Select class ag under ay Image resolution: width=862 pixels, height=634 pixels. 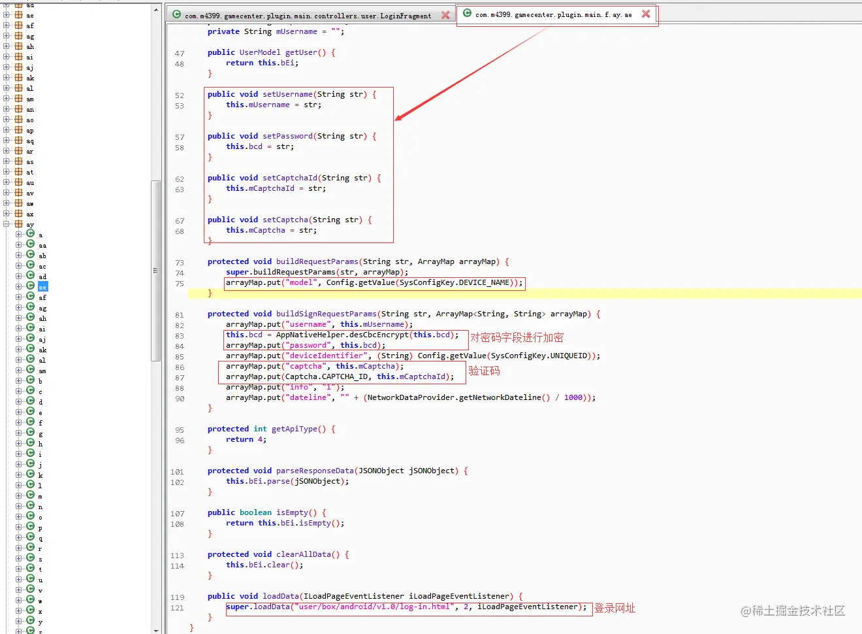coord(42,308)
